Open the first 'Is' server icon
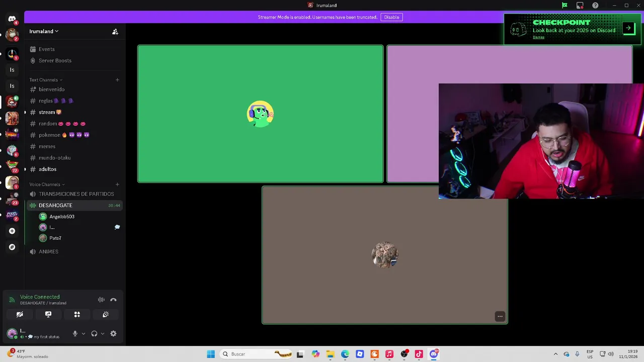644x362 pixels. coord(12,70)
